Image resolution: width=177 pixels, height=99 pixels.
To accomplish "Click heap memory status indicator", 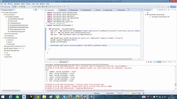I will tap(136, 94).
